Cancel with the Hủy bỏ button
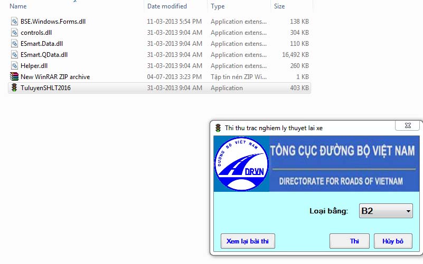The height and width of the screenshot is (264, 423). tap(393, 241)
